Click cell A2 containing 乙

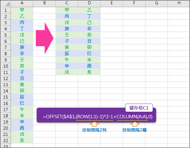22,16
